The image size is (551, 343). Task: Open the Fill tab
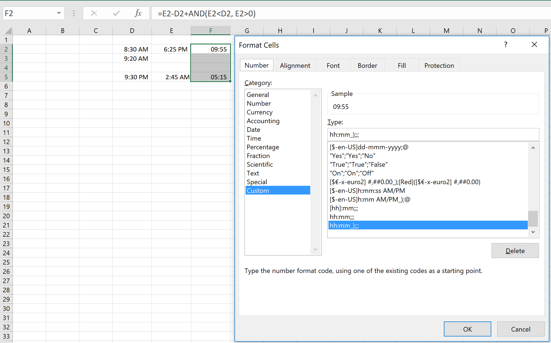click(x=402, y=65)
